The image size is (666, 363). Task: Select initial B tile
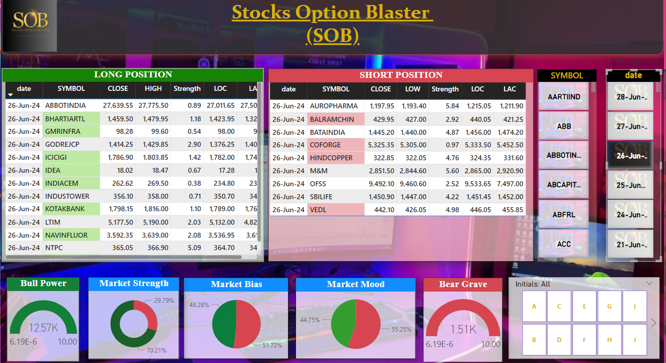534,340
